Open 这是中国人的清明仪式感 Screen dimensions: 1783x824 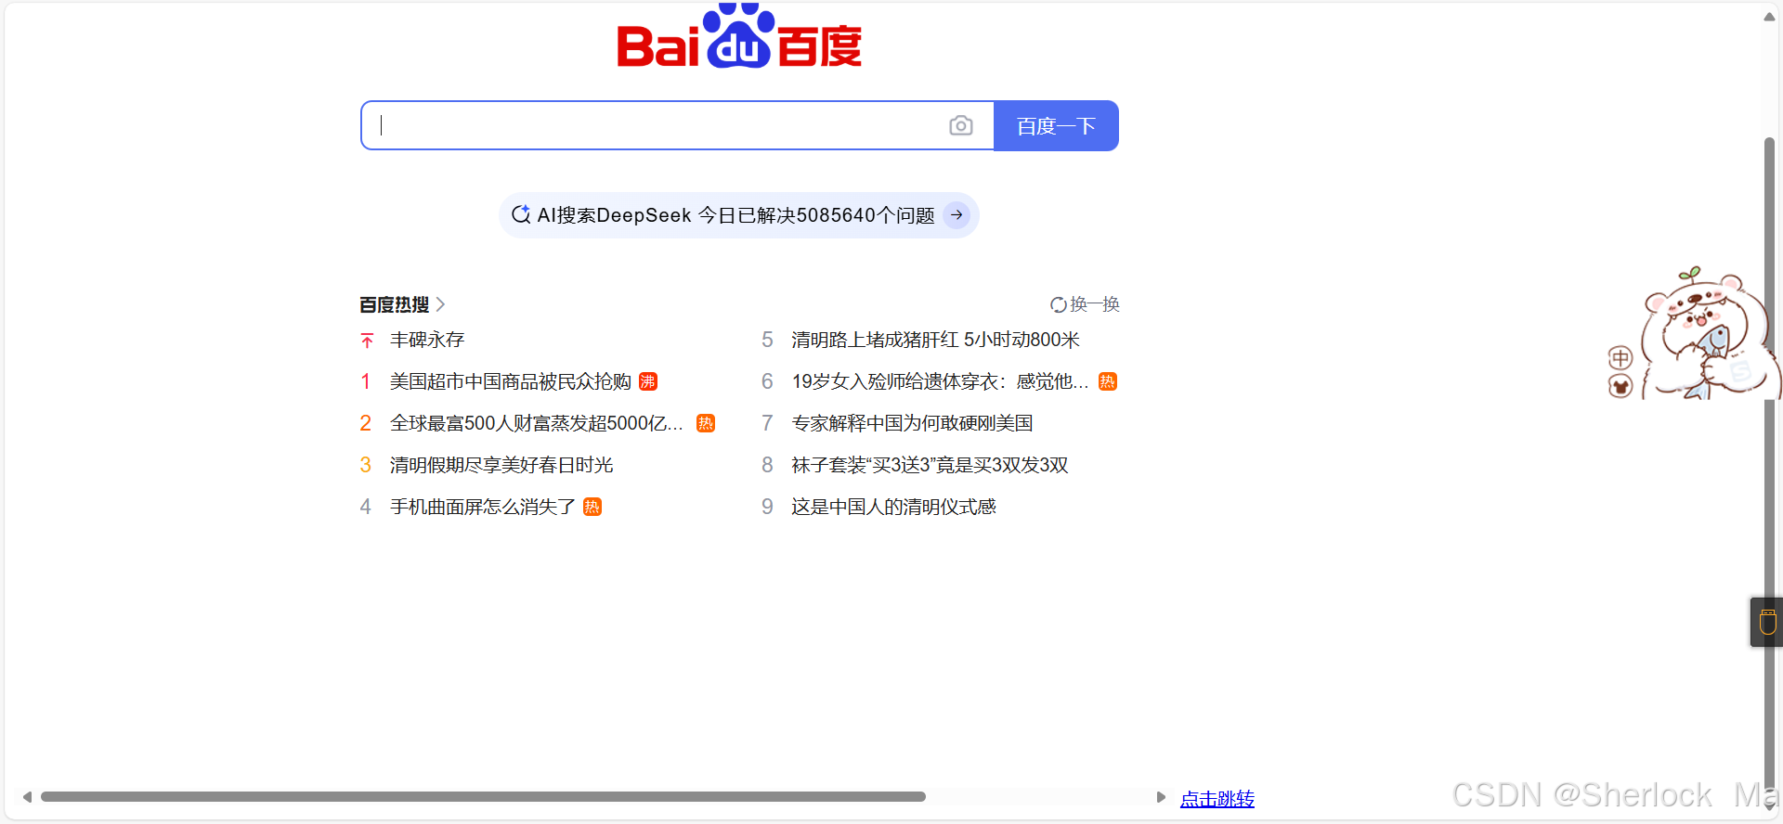(x=893, y=507)
